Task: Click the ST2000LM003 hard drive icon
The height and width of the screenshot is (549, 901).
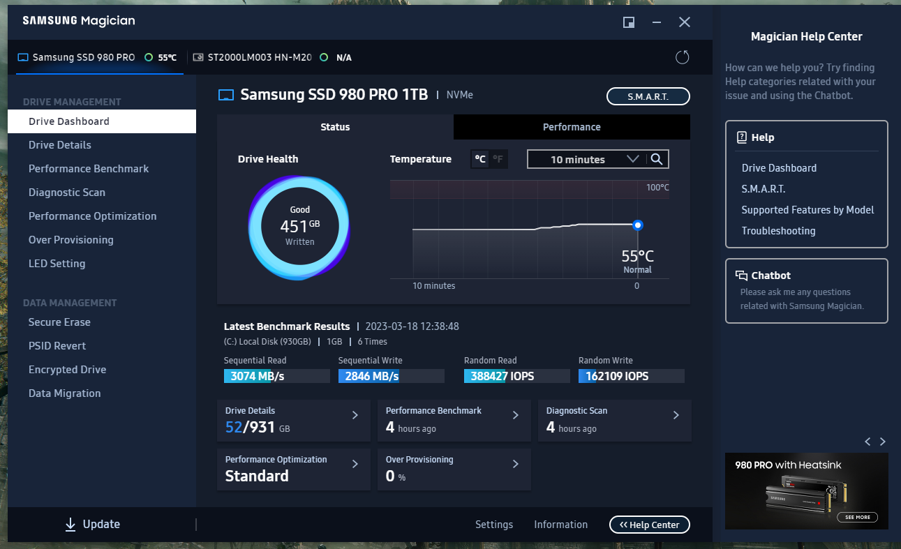Action: point(198,57)
